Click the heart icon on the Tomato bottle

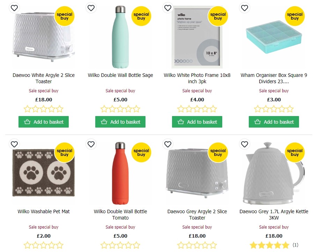tap(91, 144)
